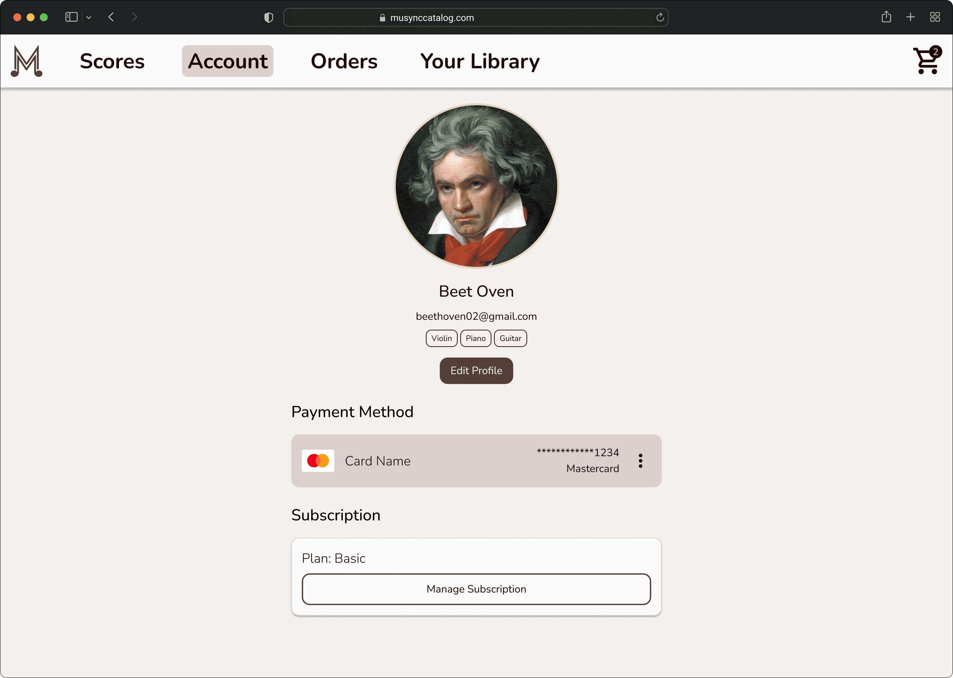Go back in browser history
This screenshot has width=953, height=678.
pos(111,17)
